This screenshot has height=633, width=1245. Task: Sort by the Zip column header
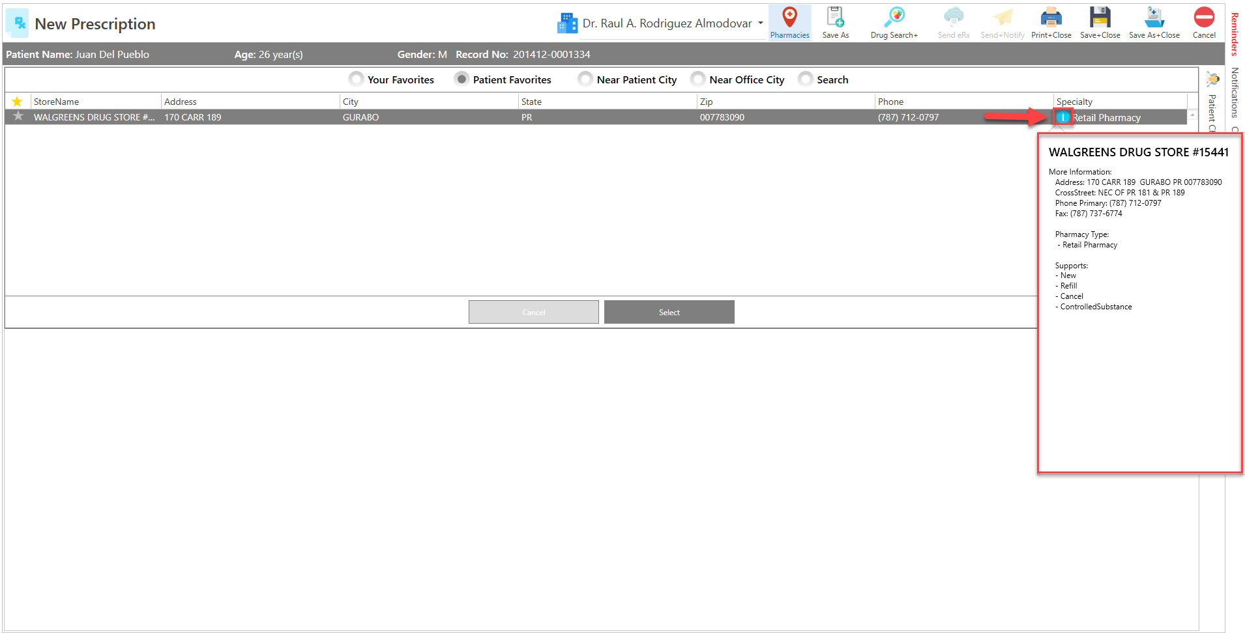(x=786, y=102)
